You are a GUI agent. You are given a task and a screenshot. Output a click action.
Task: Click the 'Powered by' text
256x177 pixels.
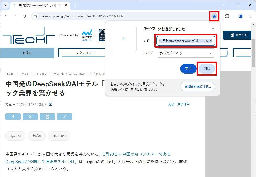coord(69,35)
